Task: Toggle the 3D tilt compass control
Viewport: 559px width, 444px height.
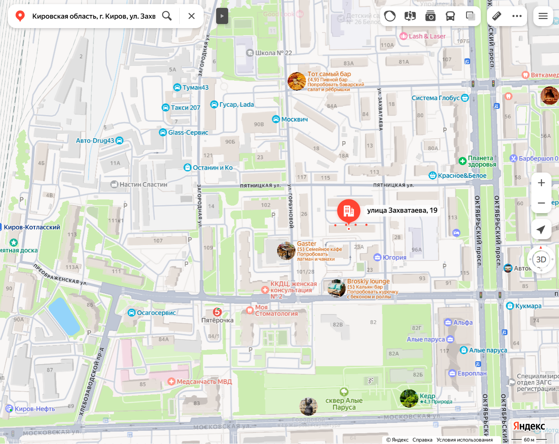Action: tap(541, 259)
